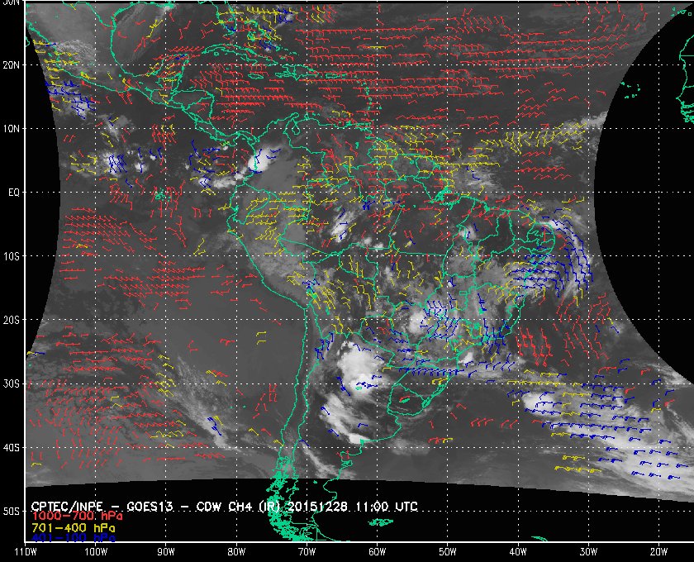
Task: Click the yellow 701-400 hPa legend entry
Action: click(x=74, y=528)
